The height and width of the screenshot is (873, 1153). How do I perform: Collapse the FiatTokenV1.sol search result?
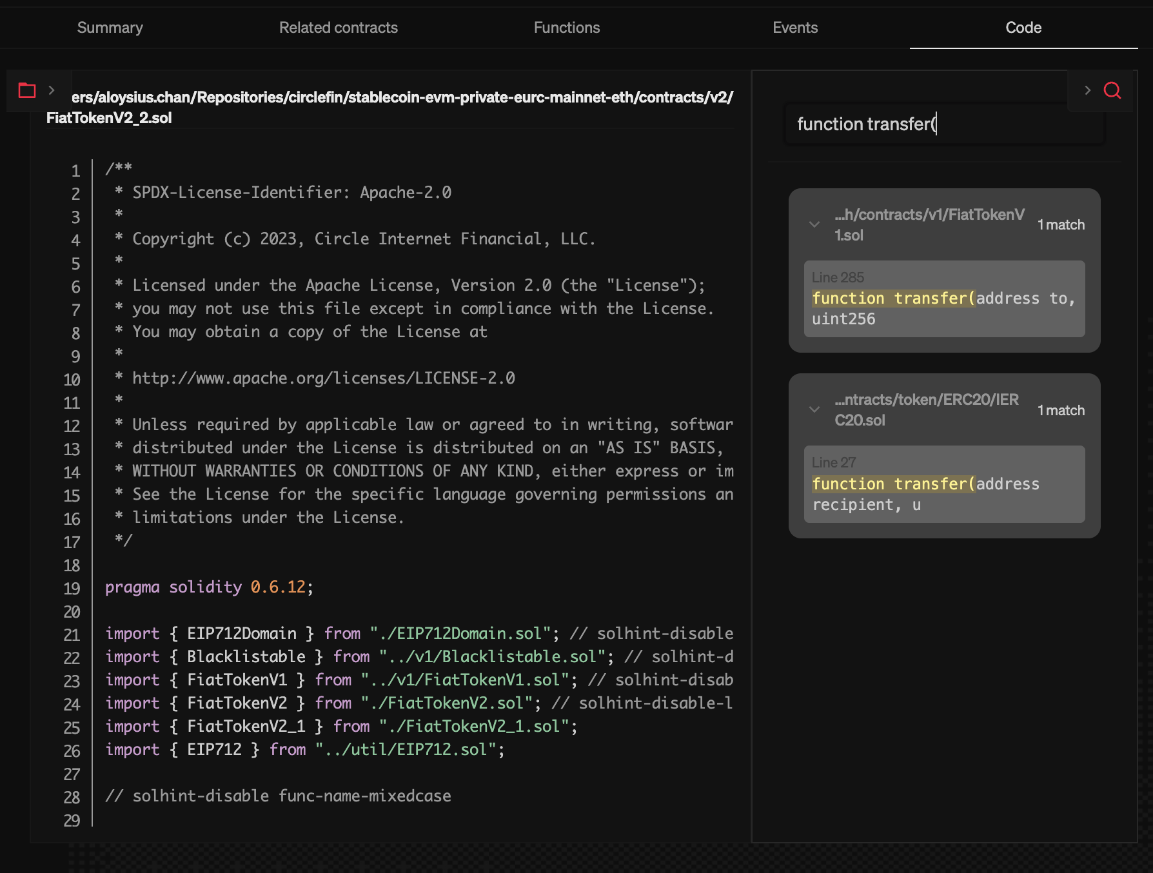[814, 224]
